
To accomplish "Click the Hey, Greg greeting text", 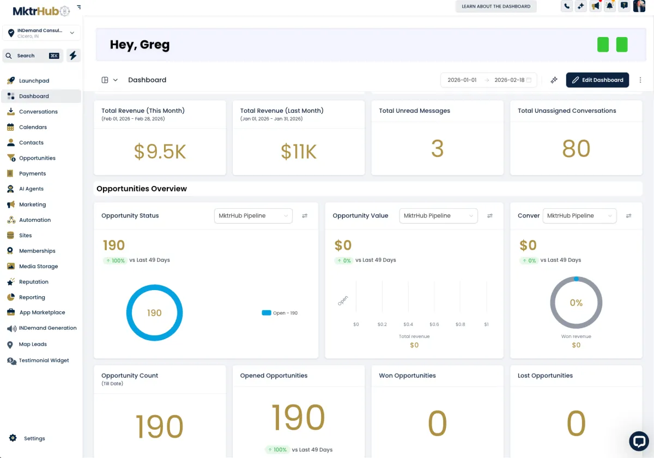I will tap(140, 45).
